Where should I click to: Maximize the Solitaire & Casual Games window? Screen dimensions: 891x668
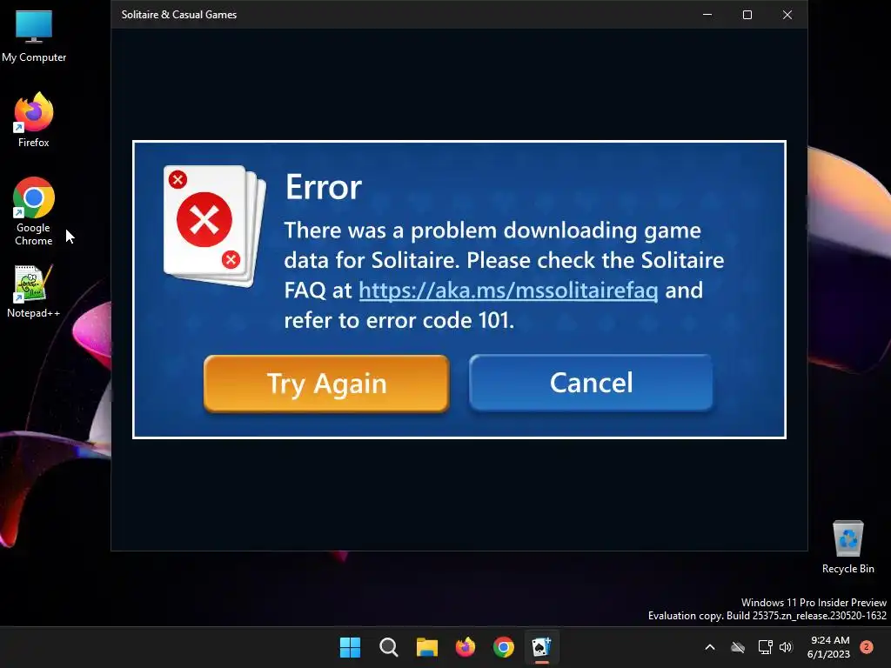point(747,15)
